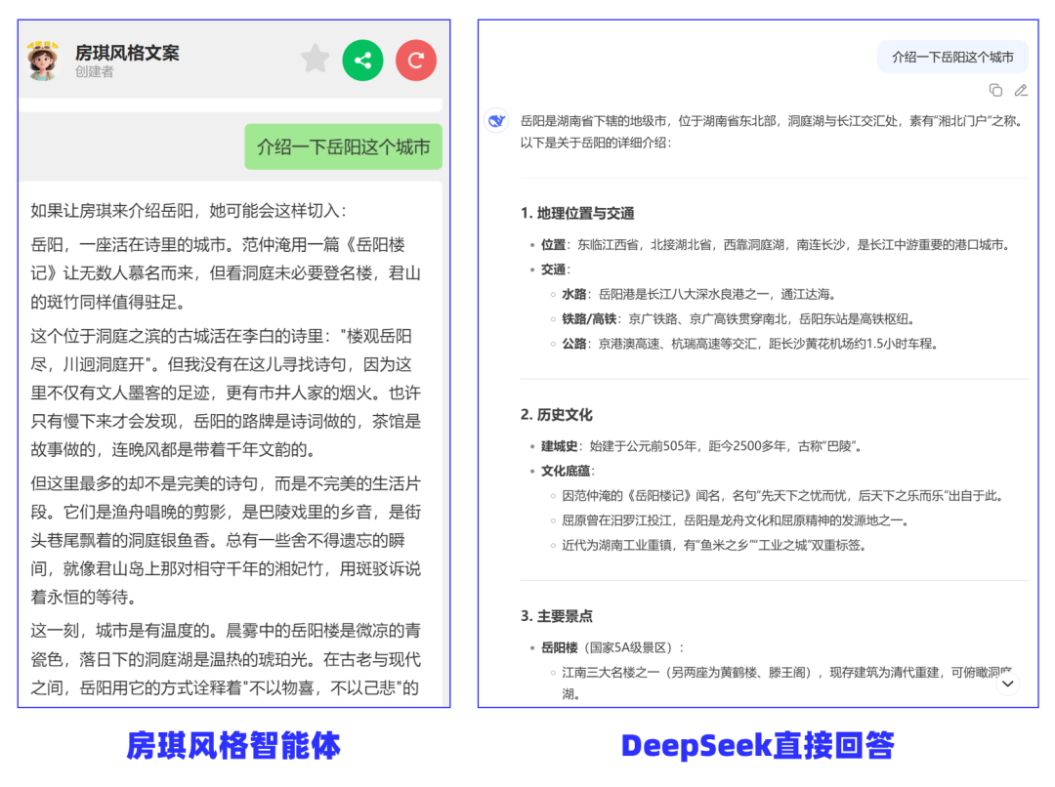1055x787 pixels.
Task: Copy the DeepSeek message with copy icon
Action: (x=995, y=90)
